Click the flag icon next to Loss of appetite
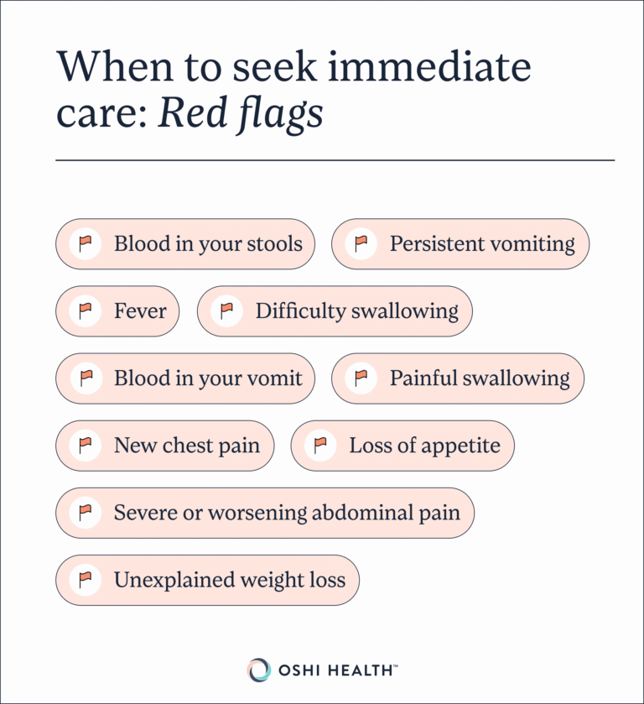This screenshot has width=644, height=704. (320, 446)
